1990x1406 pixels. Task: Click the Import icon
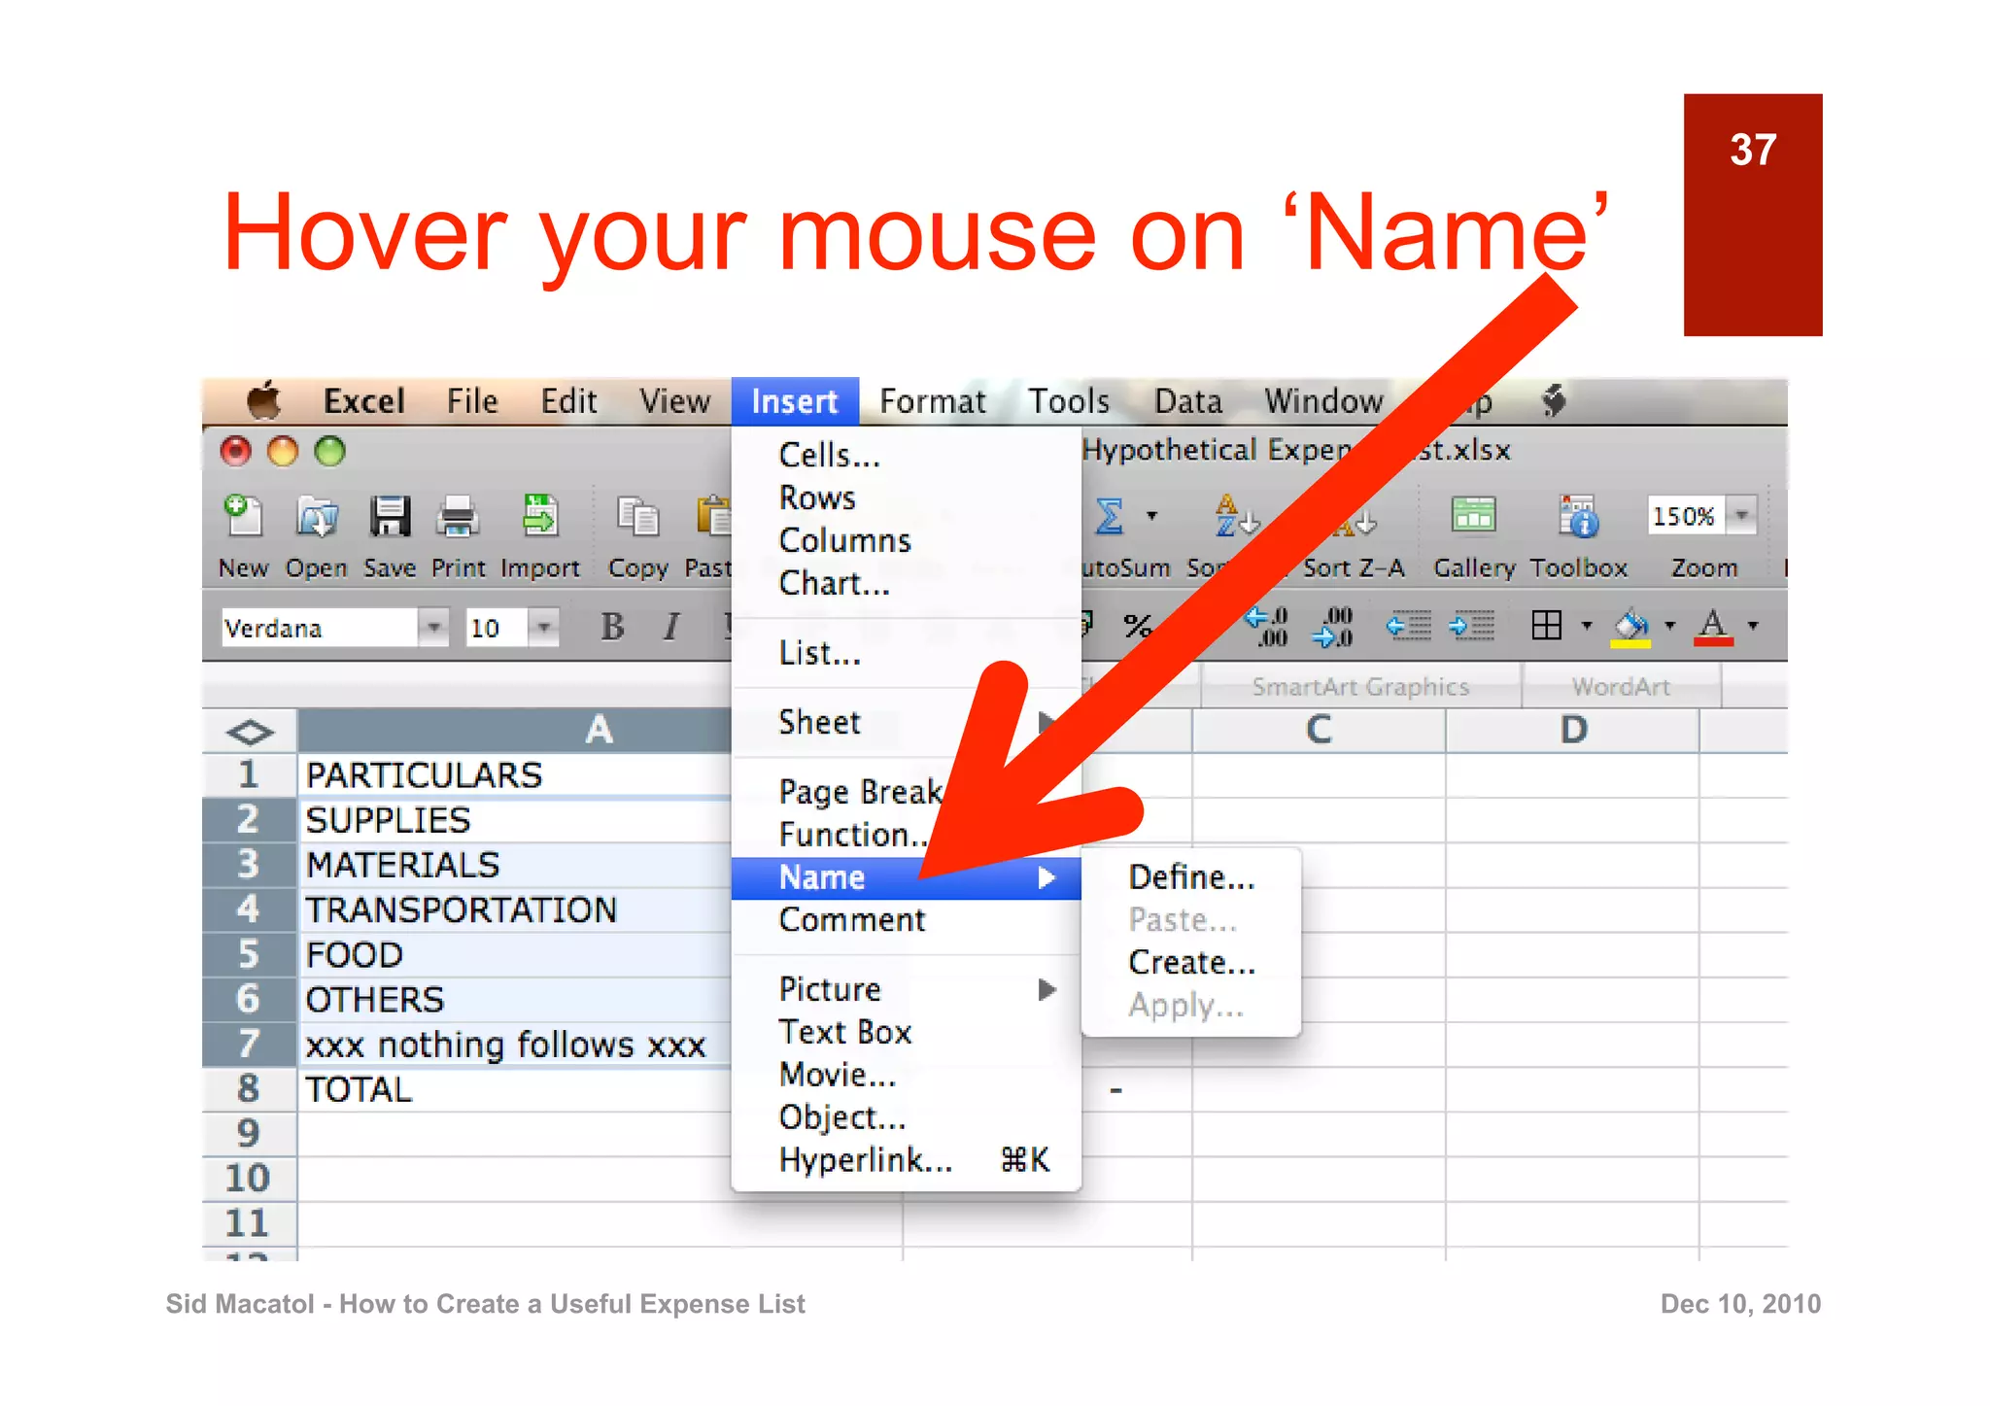[x=539, y=515]
